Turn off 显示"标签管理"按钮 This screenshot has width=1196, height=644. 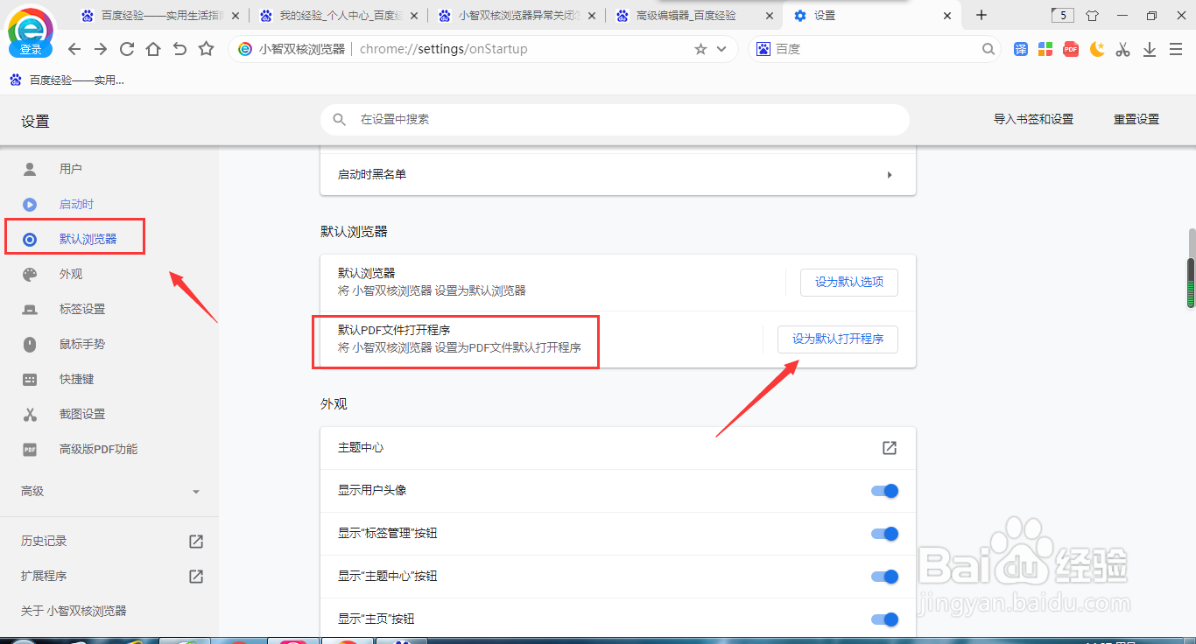884,534
